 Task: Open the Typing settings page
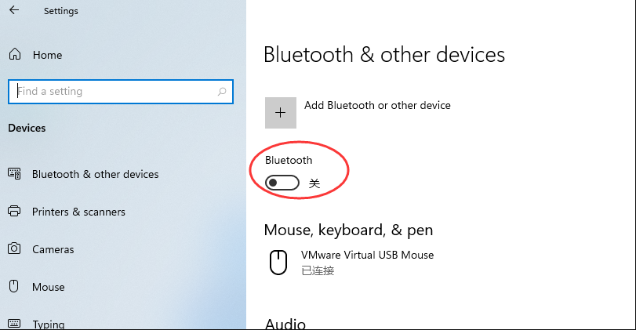49,324
